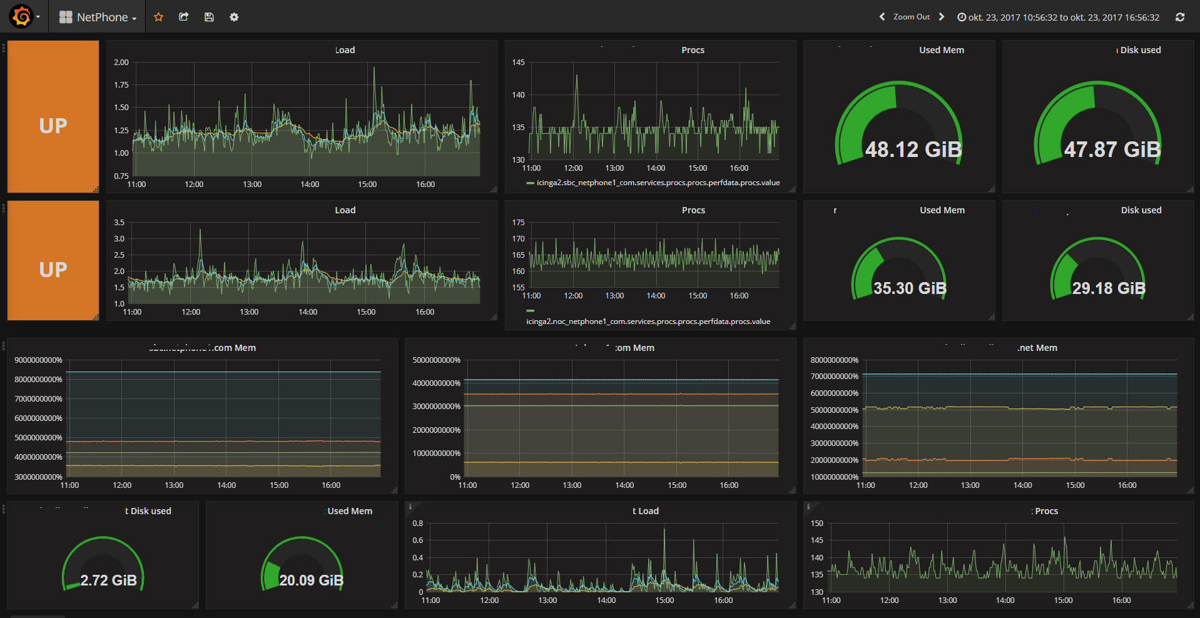Click the info icon on the bottom Load panel
The image size is (1200, 618).
pos(410,507)
